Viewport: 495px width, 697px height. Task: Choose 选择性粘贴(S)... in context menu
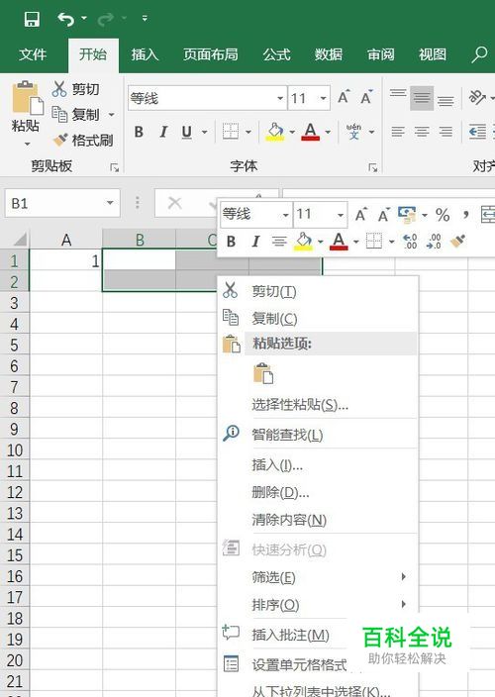(318, 405)
